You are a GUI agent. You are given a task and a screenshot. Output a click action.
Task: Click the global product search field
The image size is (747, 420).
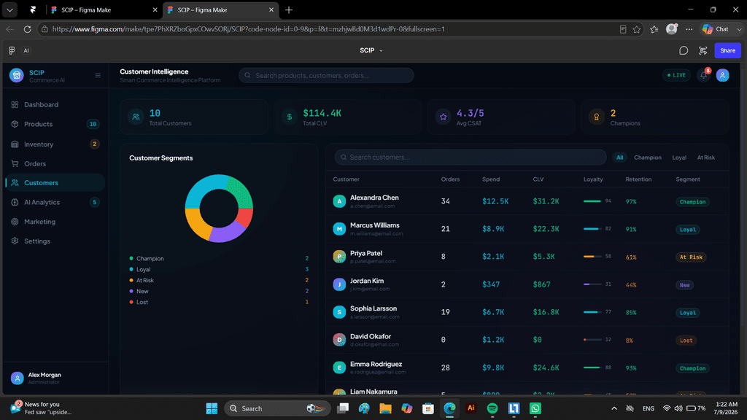pos(326,75)
